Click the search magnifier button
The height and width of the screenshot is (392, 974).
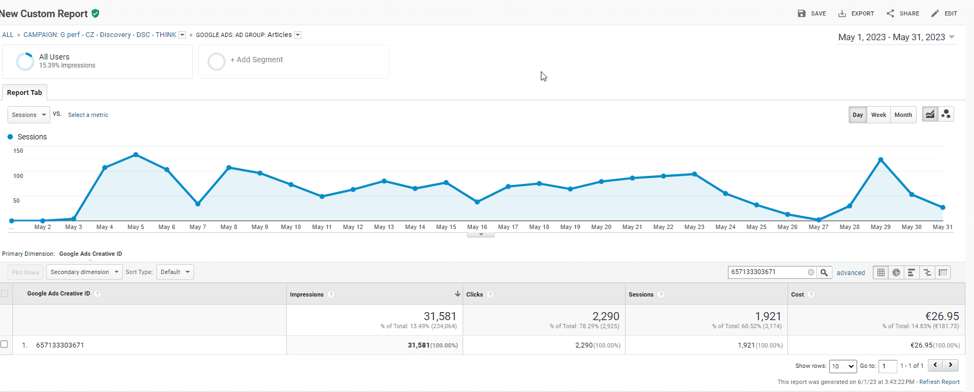(x=824, y=272)
